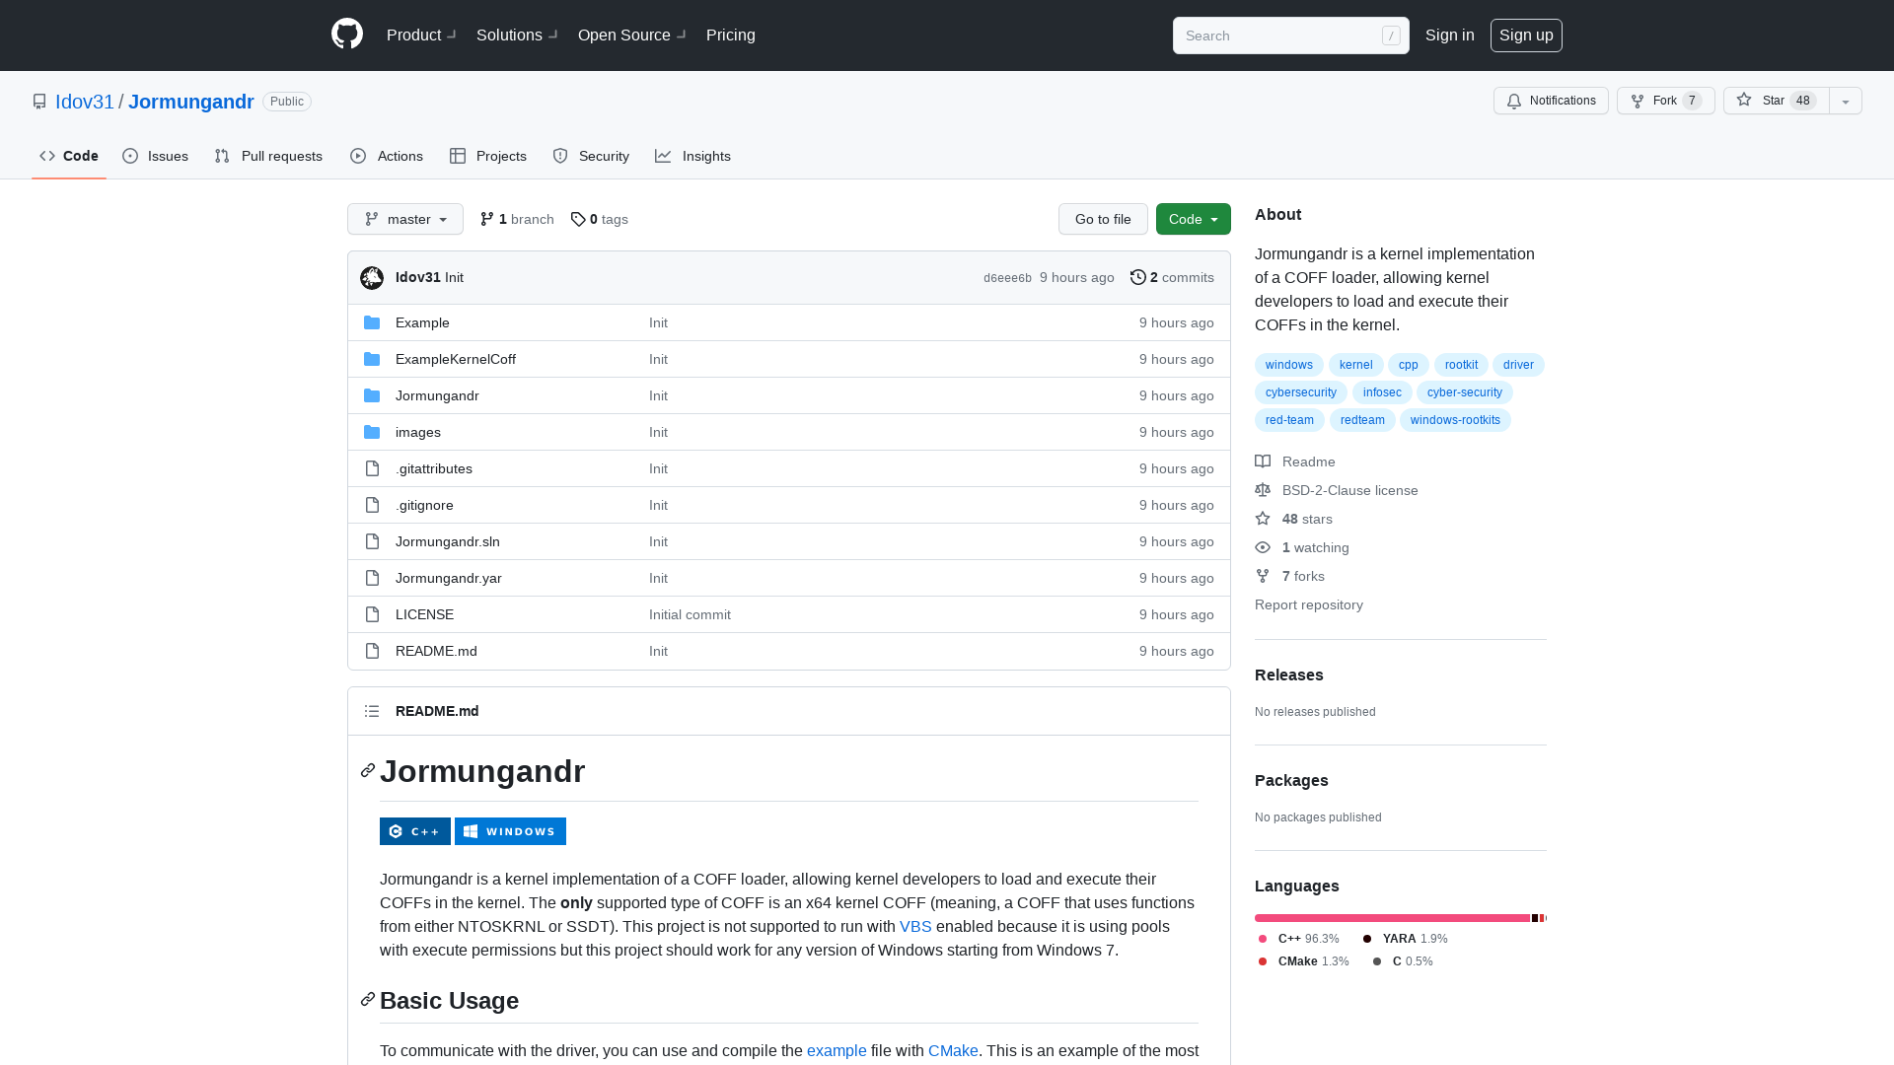Click the Notifications button
The width and height of the screenshot is (1894, 1065).
click(1551, 101)
